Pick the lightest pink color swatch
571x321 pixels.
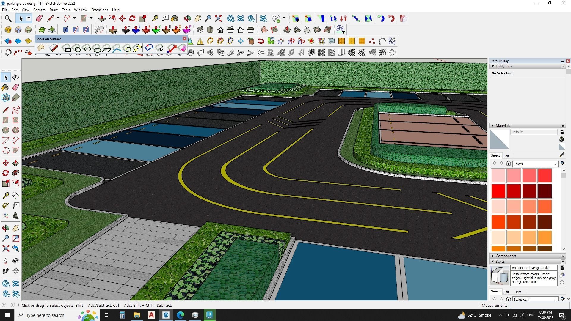[498, 175]
